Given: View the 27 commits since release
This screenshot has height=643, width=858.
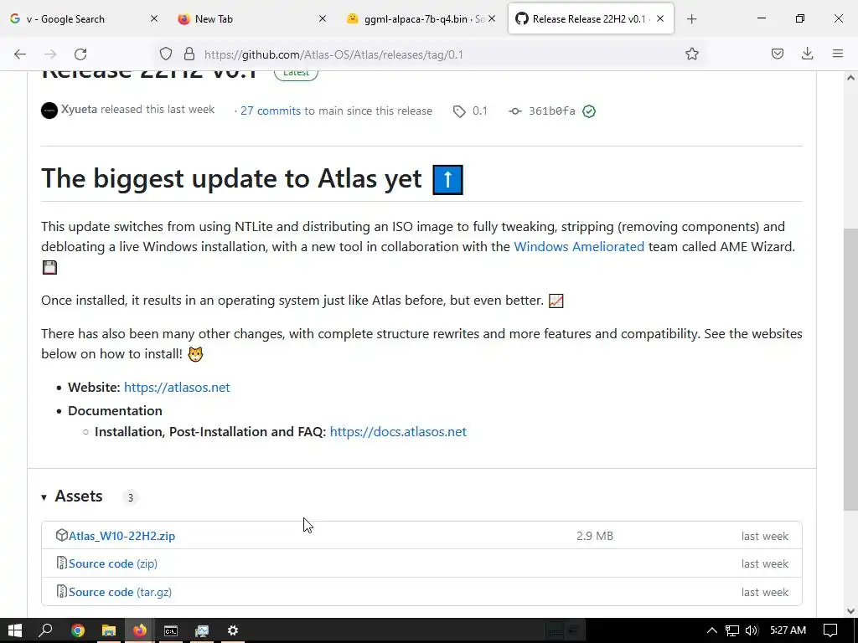Looking at the screenshot, I should click(x=271, y=111).
